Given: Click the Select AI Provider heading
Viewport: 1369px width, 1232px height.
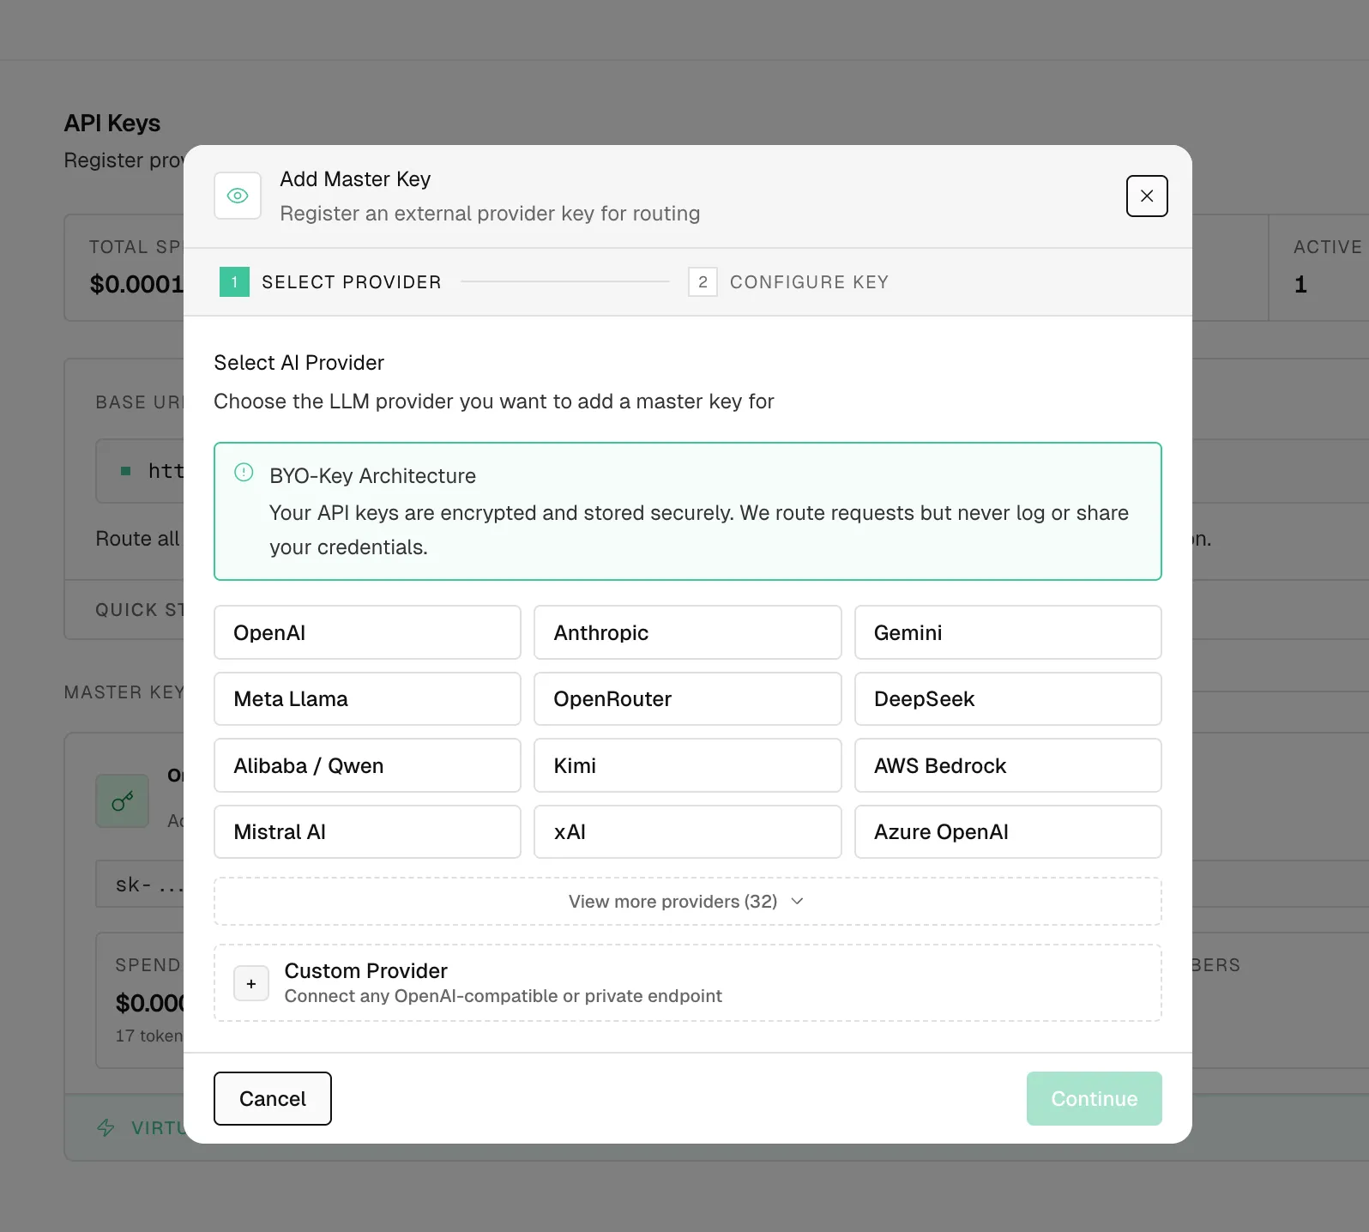Looking at the screenshot, I should (299, 363).
